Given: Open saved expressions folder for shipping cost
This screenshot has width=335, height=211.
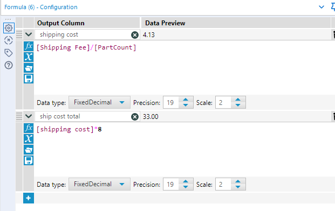Looking at the screenshot, I should coord(29,68).
